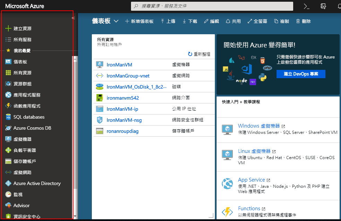This screenshot has height=221, width=341.
Task: Click the 虛擬網路 icon in sidebar
Action: (8, 172)
